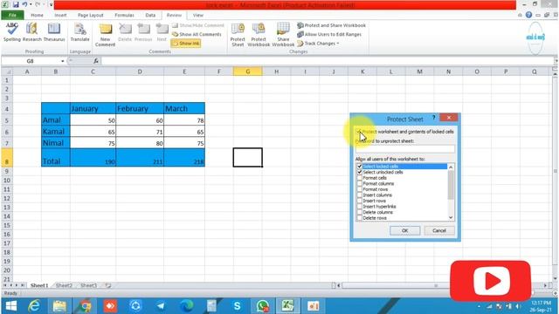This screenshot has height=314, width=559.
Task: Add a New Comment
Action: 105,35
